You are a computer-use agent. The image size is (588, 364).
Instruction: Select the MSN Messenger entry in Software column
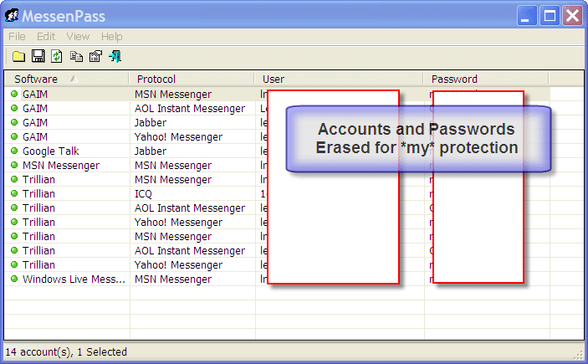[x=61, y=166]
